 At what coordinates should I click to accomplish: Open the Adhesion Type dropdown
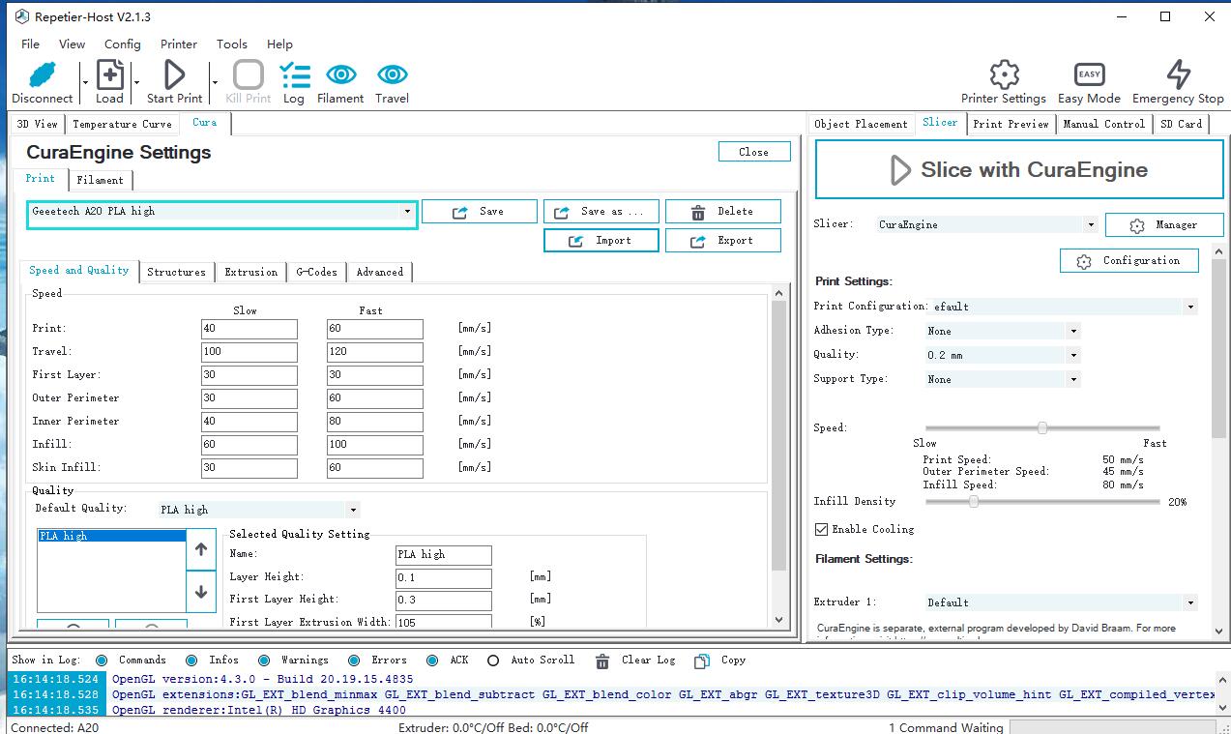point(1073,331)
